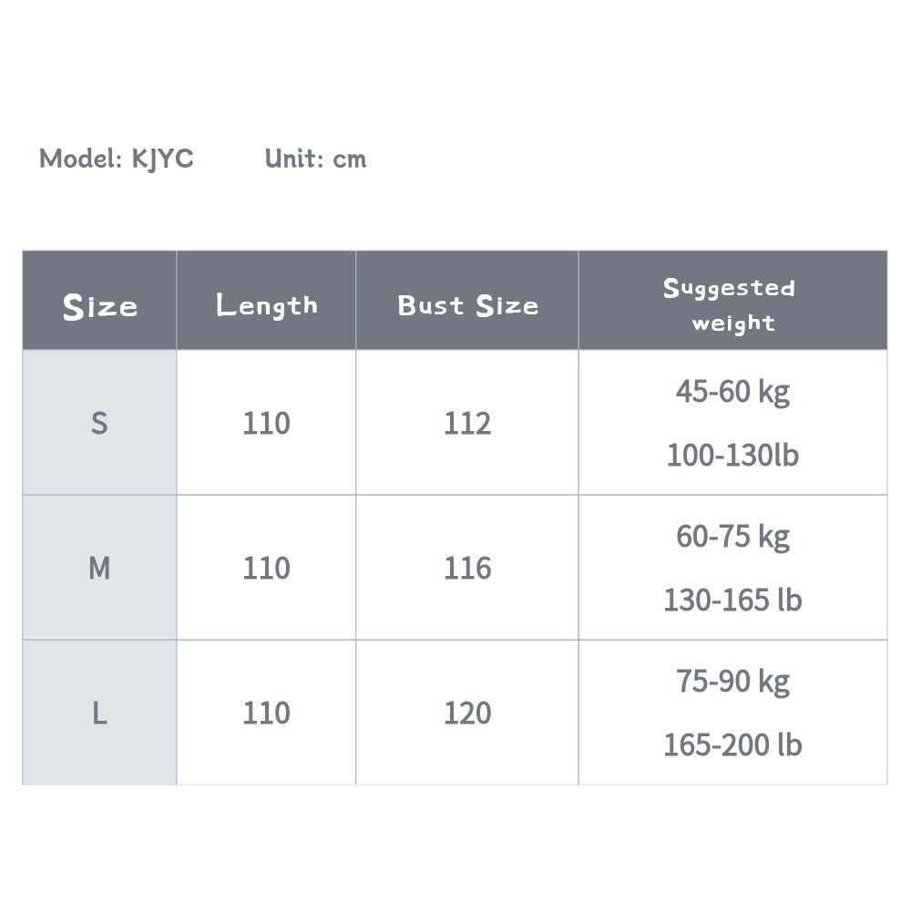This screenshot has width=911, height=914.
Task: Select the L size row label
Action: pos(99,713)
